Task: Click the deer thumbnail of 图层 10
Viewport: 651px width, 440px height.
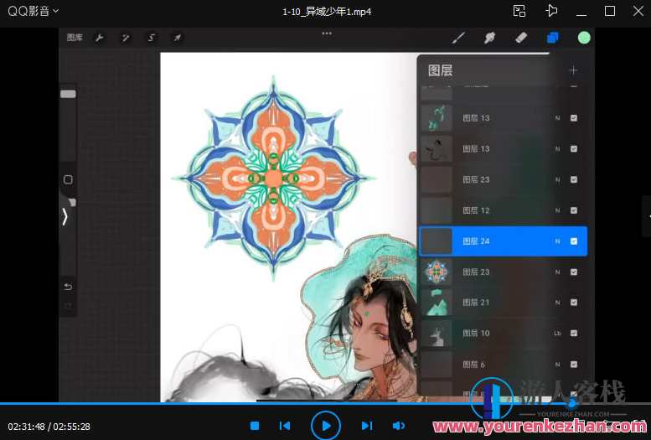Action: pos(437,333)
